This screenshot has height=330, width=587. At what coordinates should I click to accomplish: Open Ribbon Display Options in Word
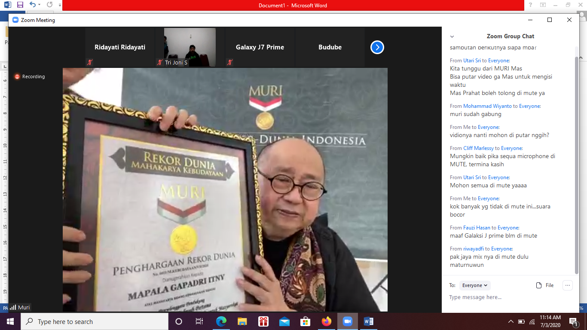[543, 5]
